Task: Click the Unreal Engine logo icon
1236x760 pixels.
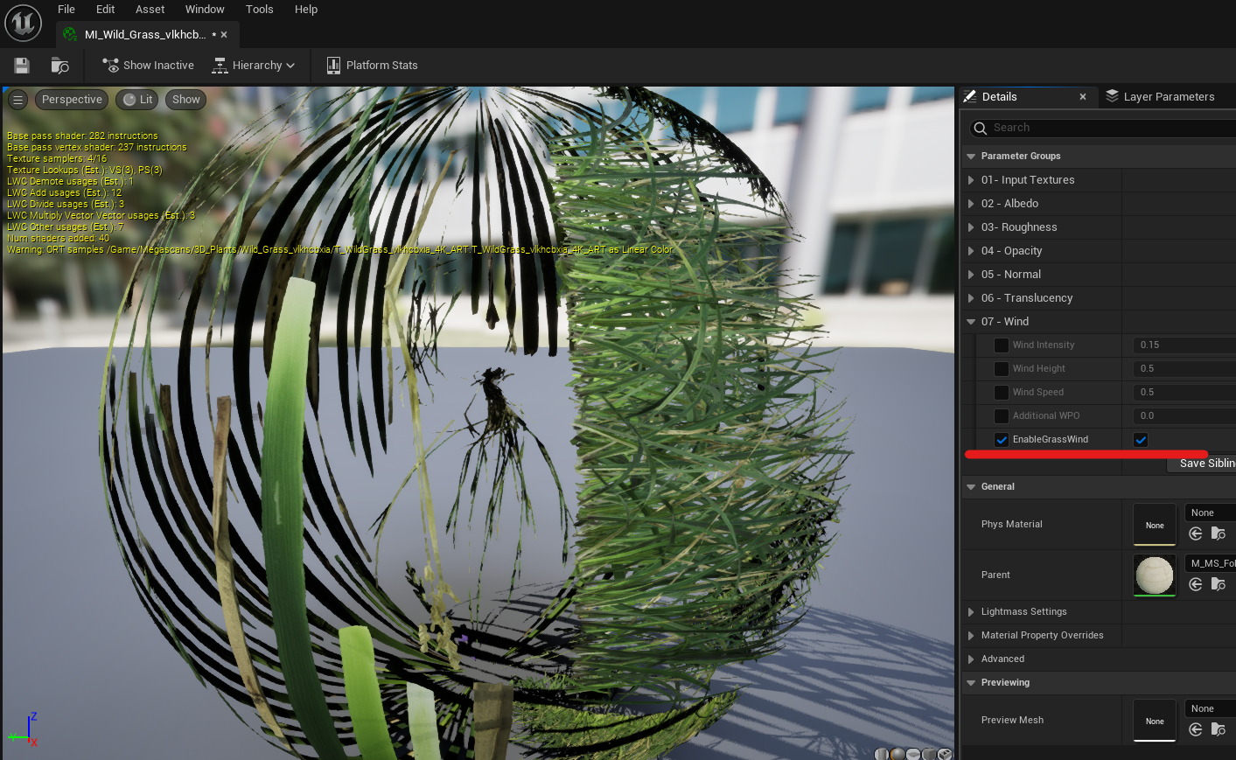Action: point(23,23)
